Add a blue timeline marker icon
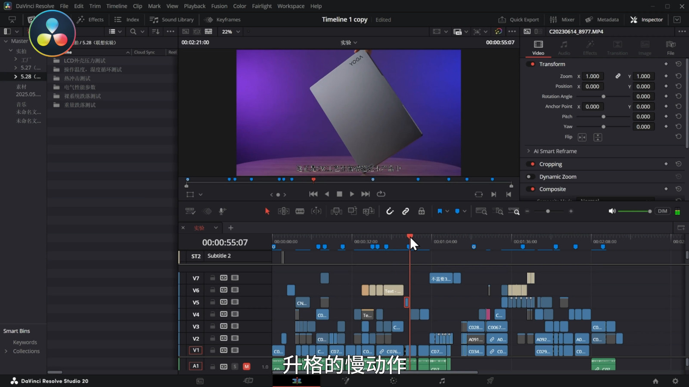 [457, 211]
